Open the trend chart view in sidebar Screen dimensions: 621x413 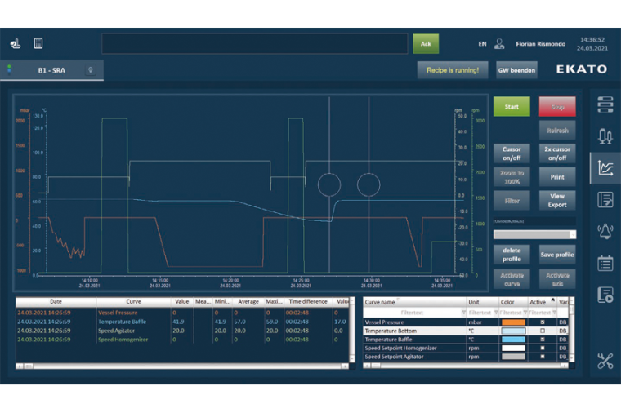(x=605, y=168)
